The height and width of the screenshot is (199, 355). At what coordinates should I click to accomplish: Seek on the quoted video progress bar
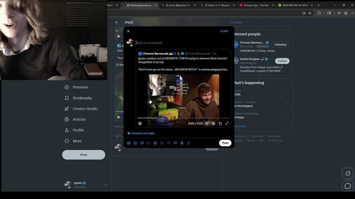(183, 118)
